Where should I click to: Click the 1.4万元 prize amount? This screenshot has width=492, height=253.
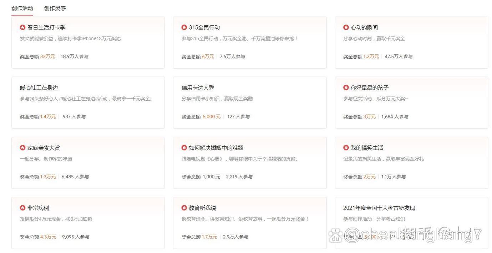[x=48, y=116]
